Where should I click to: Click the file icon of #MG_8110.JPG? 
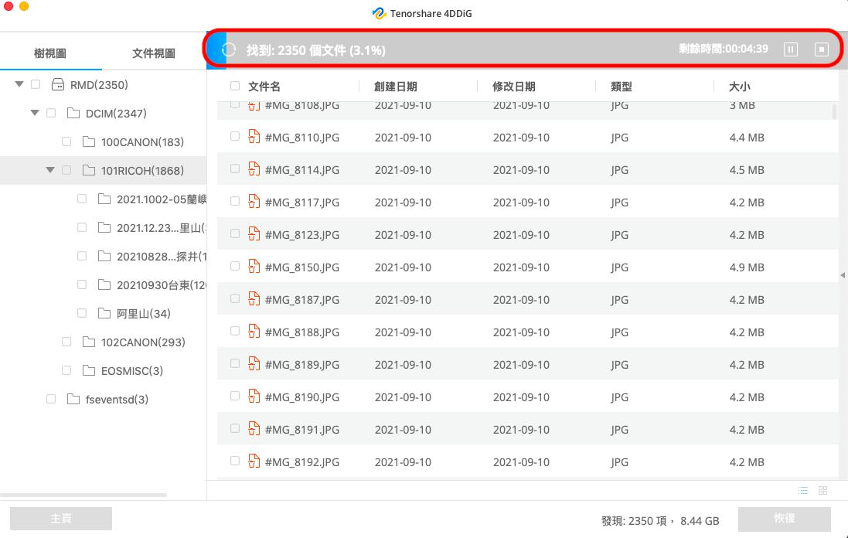(x=254, y=136)
